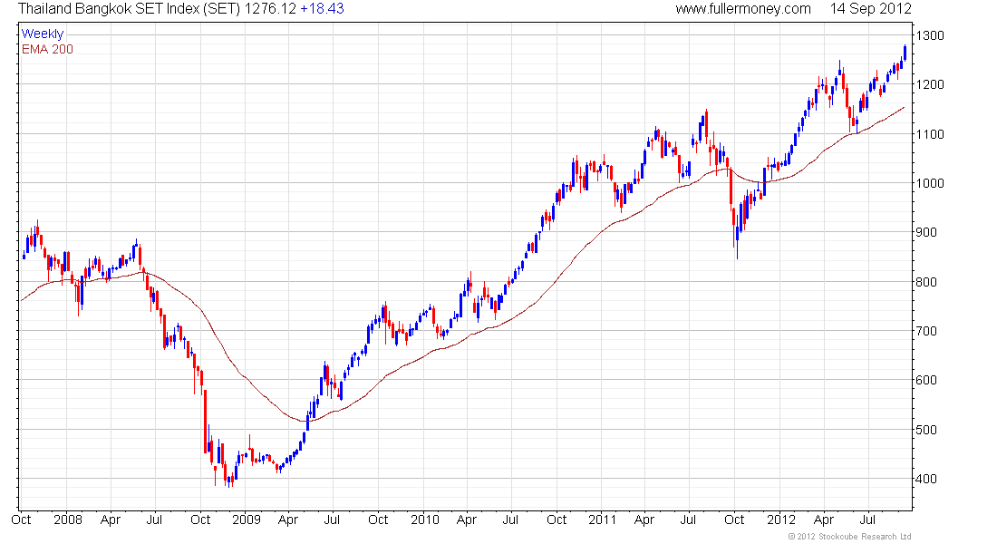Click the 500 price axis label
Image resolution: width=997 pixels, height=544 pixels.
[x=926, y=430]
